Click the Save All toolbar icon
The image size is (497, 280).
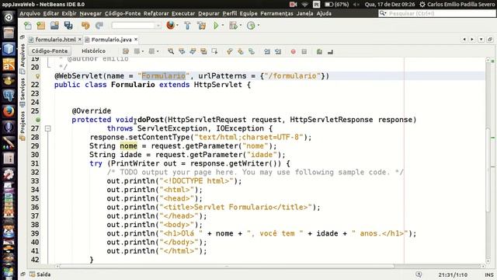(x=68, y=26)
